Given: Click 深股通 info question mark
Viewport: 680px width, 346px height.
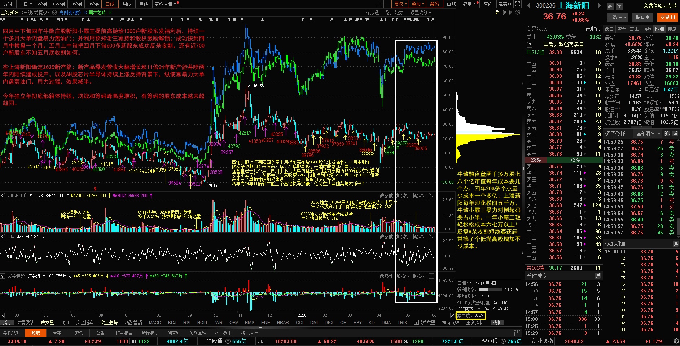Looking at the screenshot, I should click(503, 341).
